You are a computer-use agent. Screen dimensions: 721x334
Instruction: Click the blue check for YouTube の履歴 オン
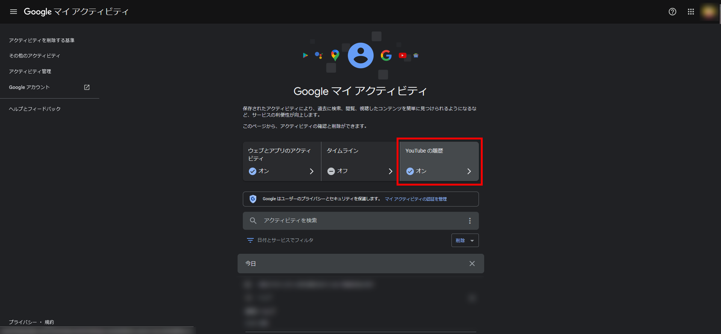pyautogui.click(x=410, y=171)
